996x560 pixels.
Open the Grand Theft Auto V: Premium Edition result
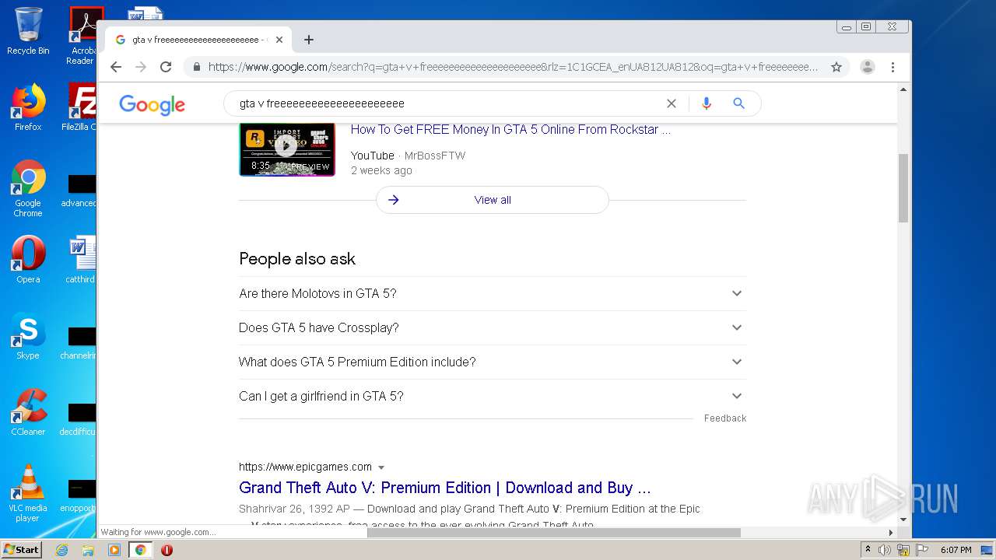444,488
